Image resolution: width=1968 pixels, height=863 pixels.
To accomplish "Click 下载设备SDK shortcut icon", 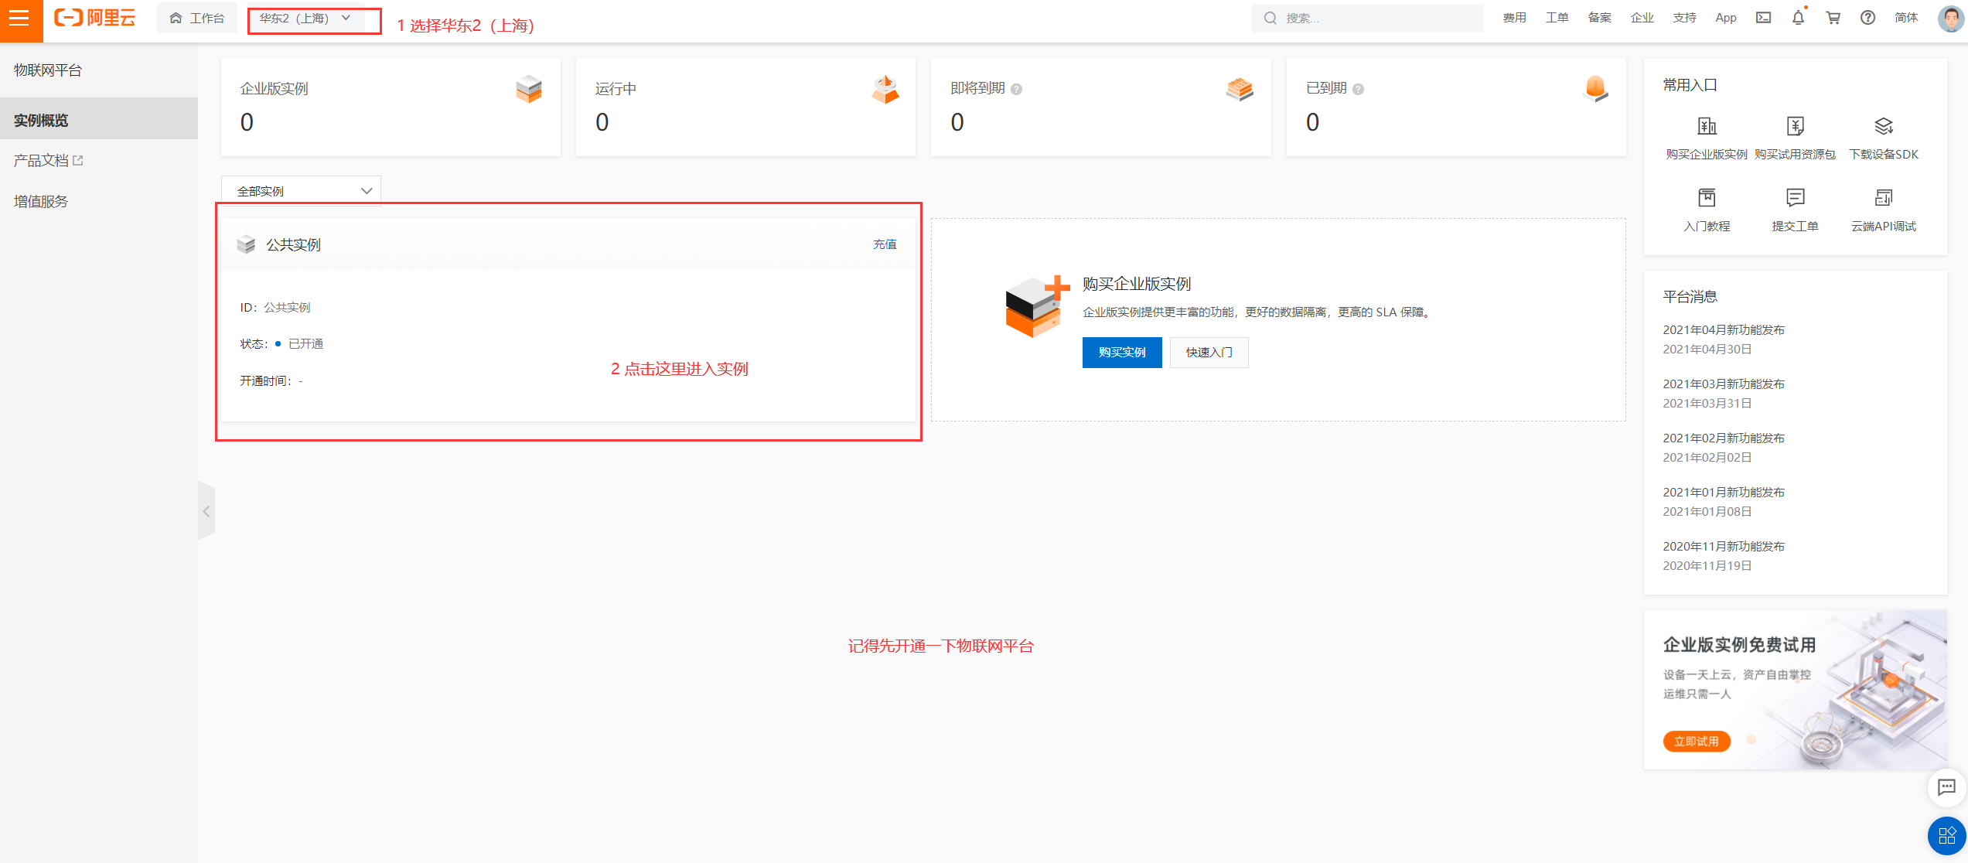I will [x=1883, y=127].
